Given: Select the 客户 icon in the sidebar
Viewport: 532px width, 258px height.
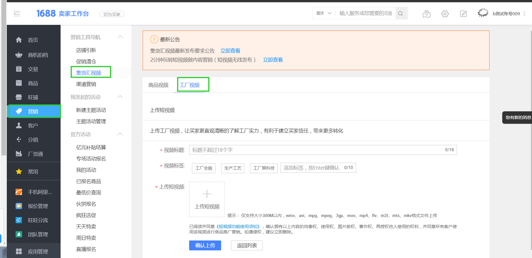Looking at the screenshot, I should coord(19,125).
